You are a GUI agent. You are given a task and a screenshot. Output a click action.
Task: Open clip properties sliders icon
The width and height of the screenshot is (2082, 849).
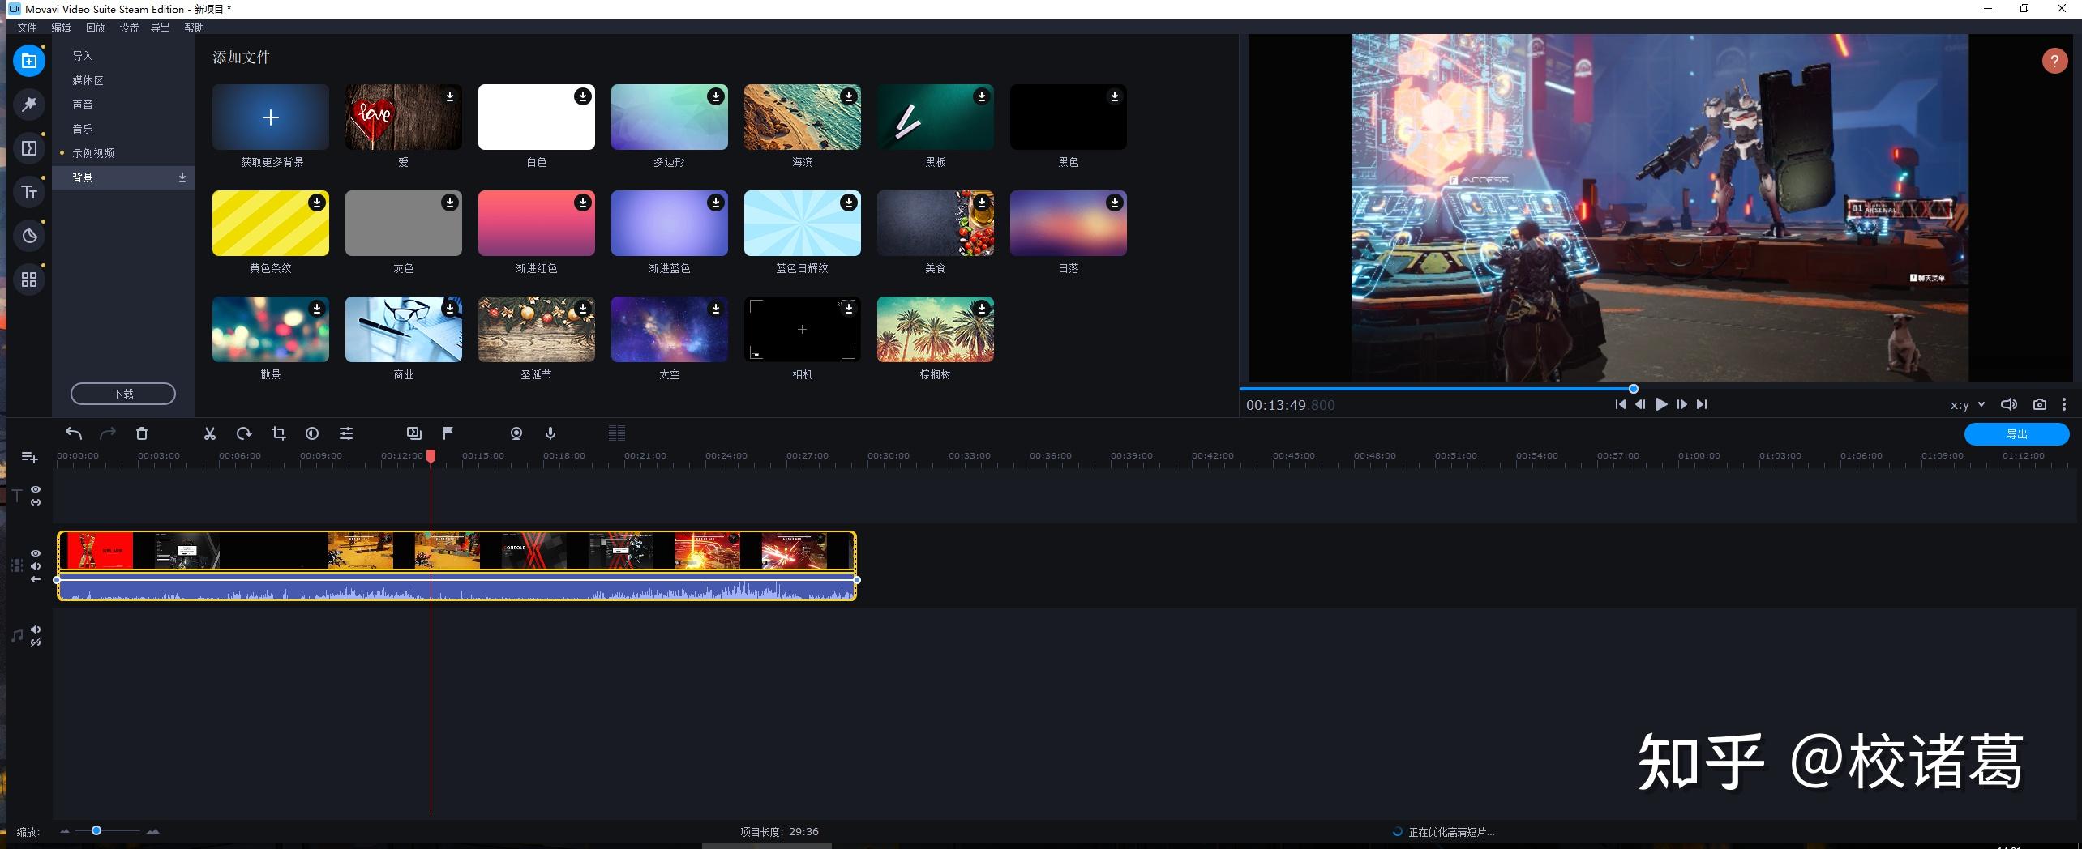pos(346,433)
